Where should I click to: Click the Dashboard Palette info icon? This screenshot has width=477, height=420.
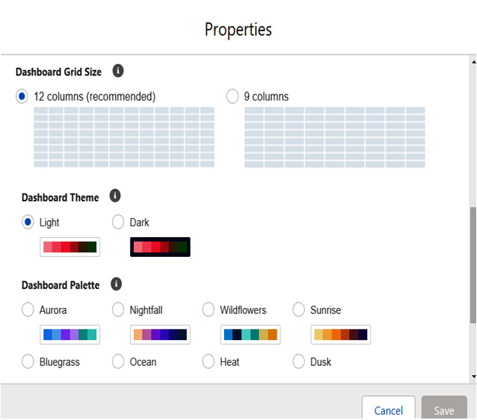point(117,284)
